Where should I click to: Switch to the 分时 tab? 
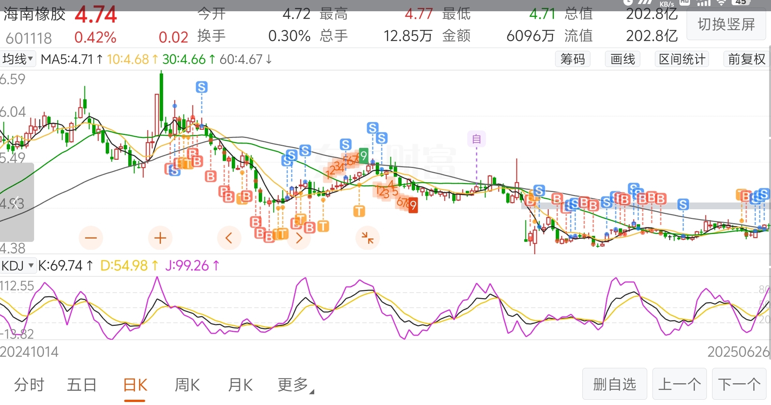(x=29, y=385)
